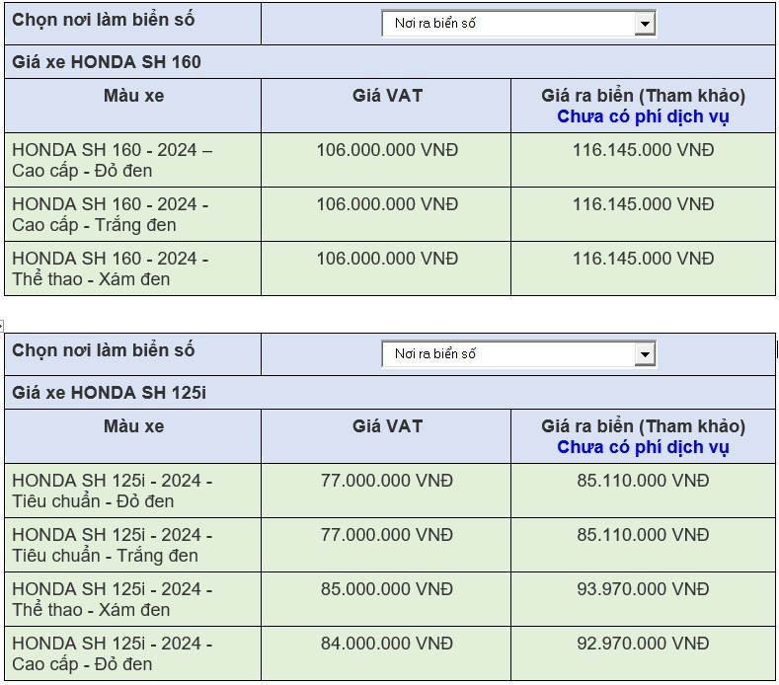Click 'Chưa có phí dịch vụ' in SH 160 table

point(643,116)
